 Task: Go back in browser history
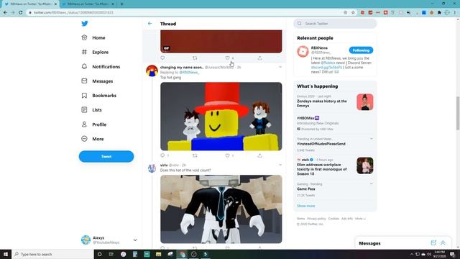click(5, 13)
